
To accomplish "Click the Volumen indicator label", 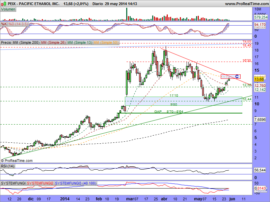I will (x=8, y=9).
